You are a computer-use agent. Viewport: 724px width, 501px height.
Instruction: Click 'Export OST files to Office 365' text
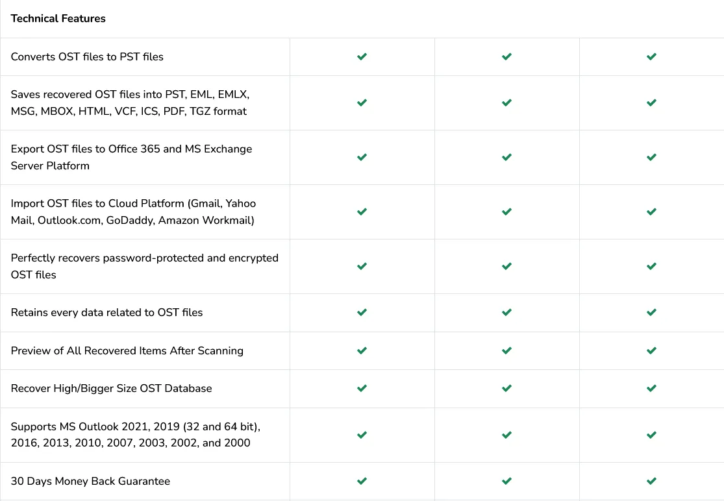pos(131,157)
